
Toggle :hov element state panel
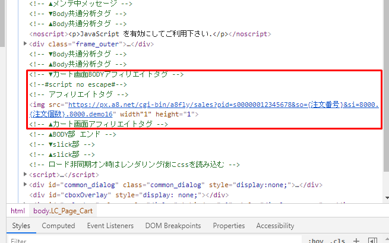pos(315,241)
